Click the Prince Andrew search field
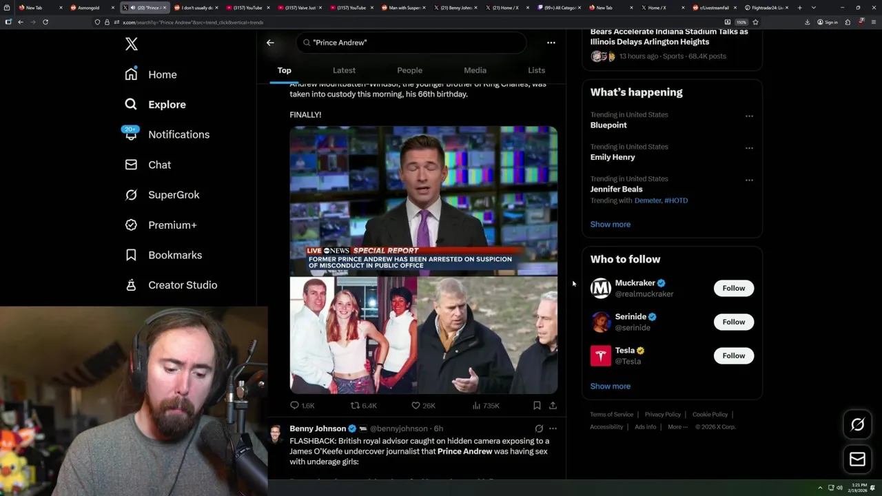Viewport: 882px width, 496px height. (x=411, y=43)
